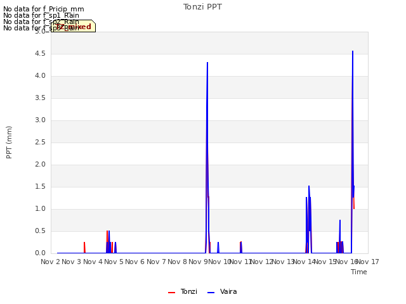Viewport: 406px width, 304px height.
Task: Click the PPT (mm) y-axis label
Action: click(x=9, y=142)
